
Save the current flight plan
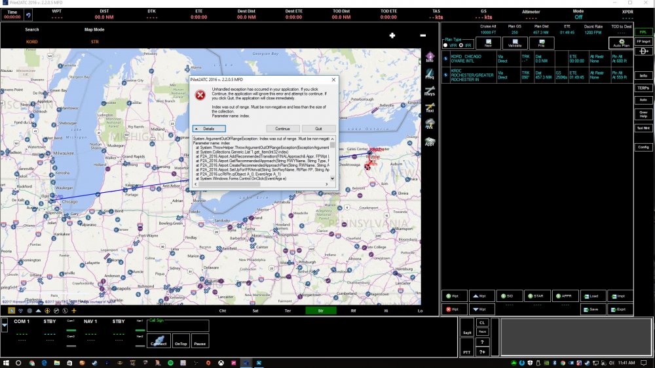point(593,309)
